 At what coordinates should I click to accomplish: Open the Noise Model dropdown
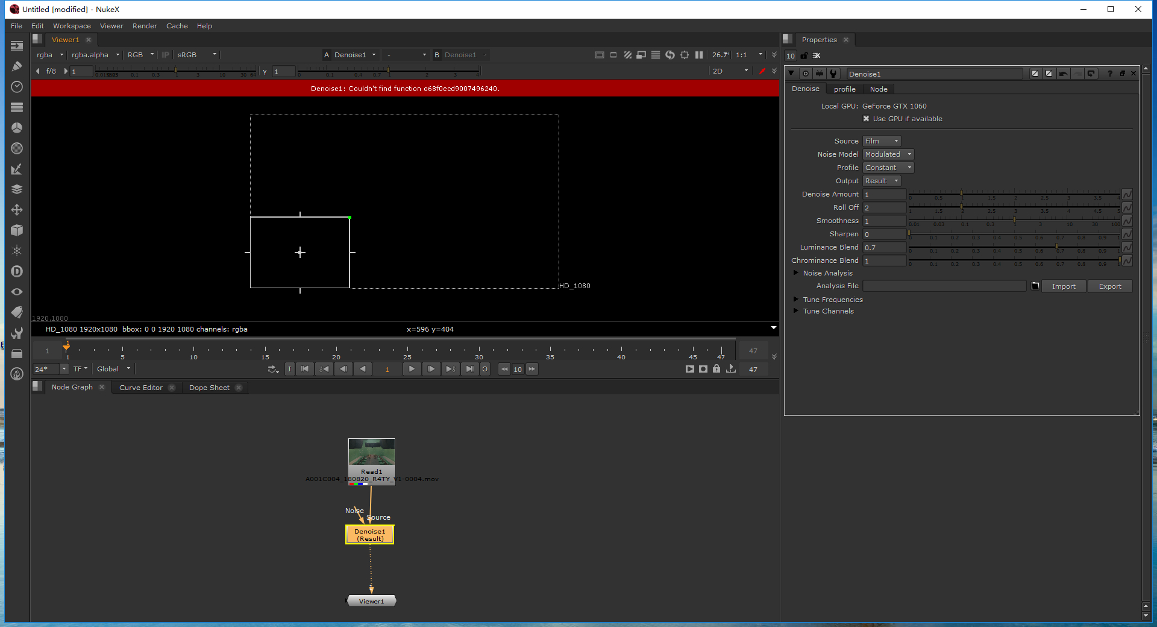click(x=888, y=154)
